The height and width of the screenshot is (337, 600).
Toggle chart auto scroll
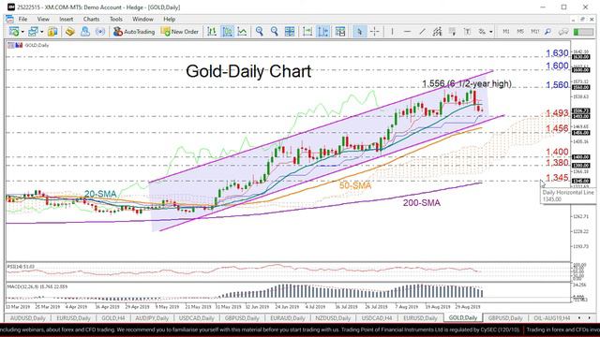(307, 32)
